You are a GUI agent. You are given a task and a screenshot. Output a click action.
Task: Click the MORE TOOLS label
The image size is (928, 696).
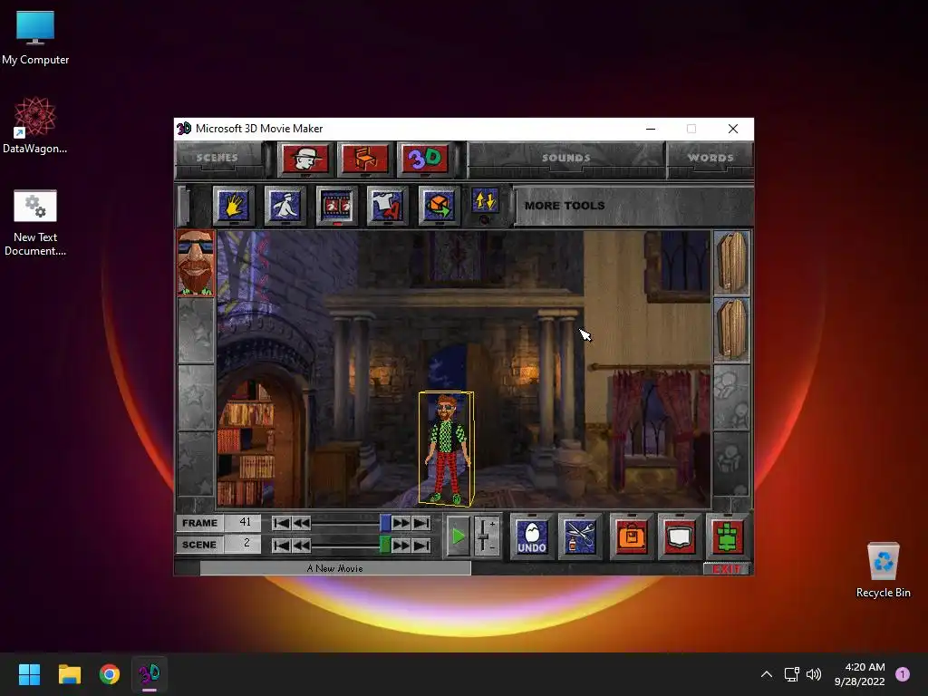[x=565, y=206]
